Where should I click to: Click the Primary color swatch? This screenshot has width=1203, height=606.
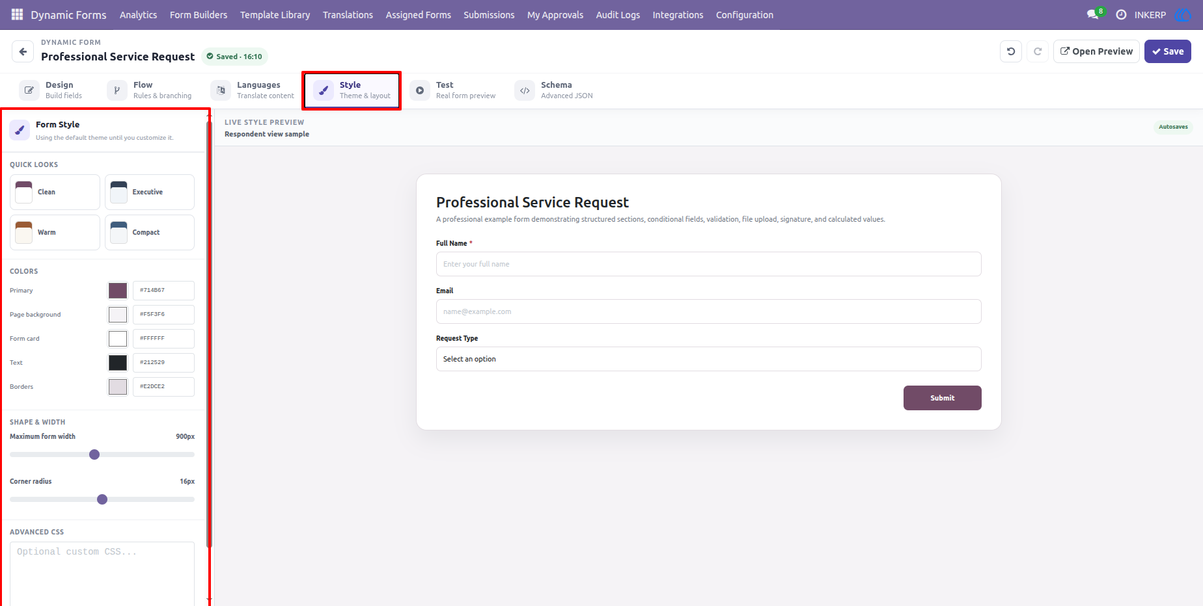click(x=118, y=291)
